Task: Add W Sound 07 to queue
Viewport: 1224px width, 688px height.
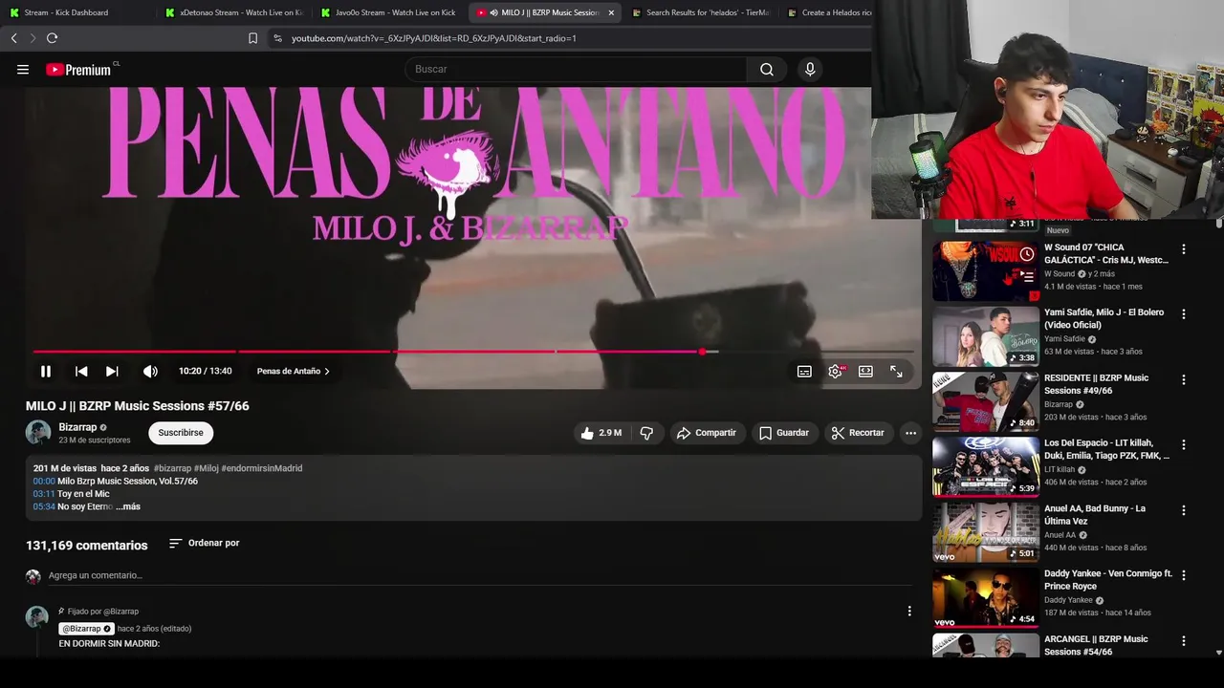Action: [1026, 276]
